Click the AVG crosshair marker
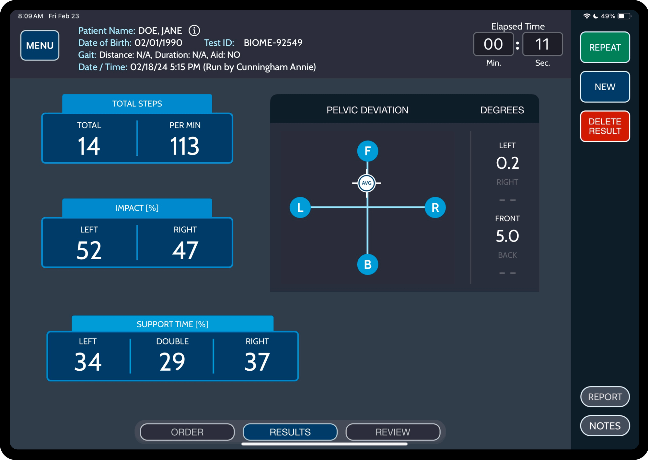Viewport: 648px width, 460px height. pos(366,183)
